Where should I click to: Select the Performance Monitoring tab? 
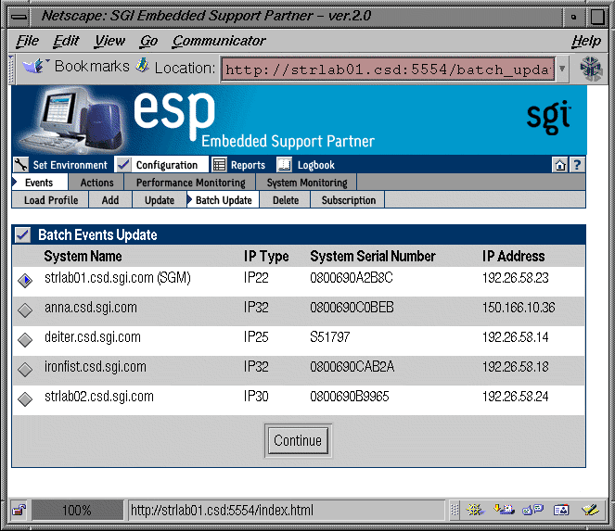[190, 183]
